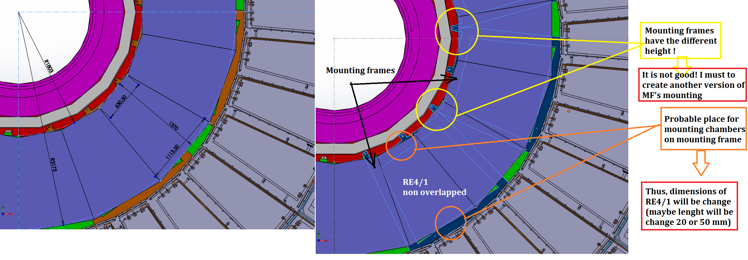Screen dimensions: 748x260
Task: Click 'Probable place for mounting chambers' orange box
Action: (703, 129)
